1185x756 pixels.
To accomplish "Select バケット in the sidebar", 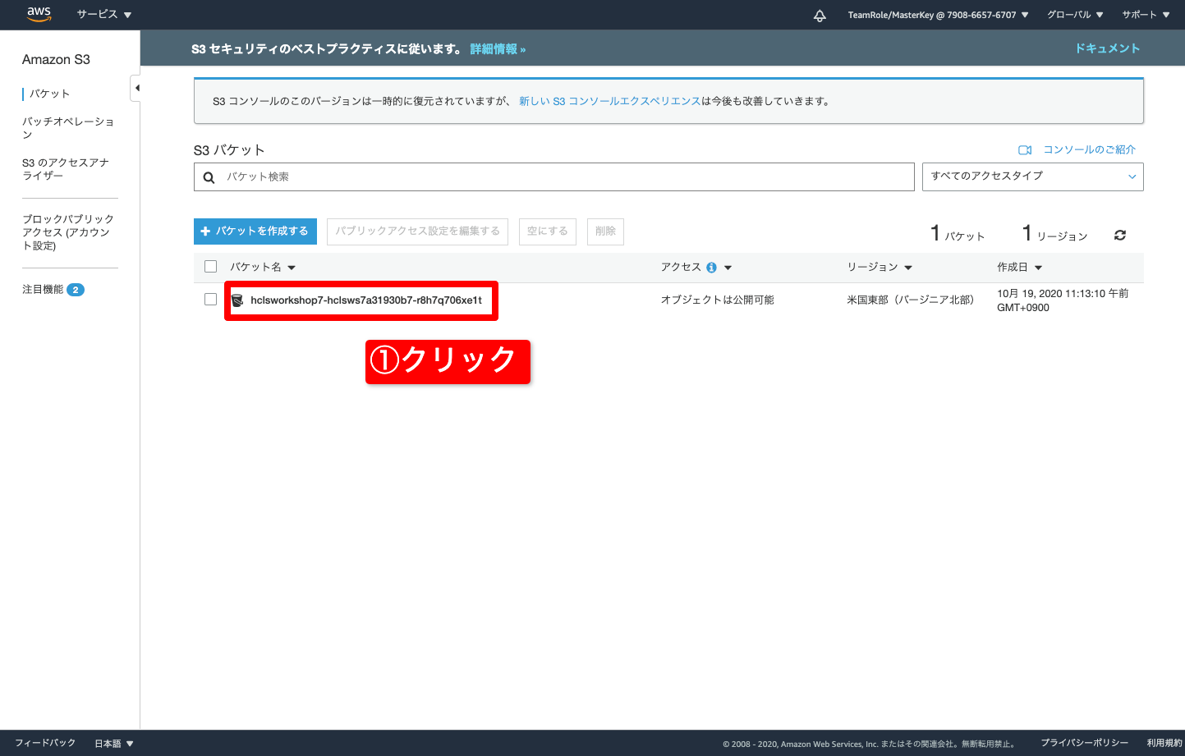I will pyautogui.click(x=49, y=94).
